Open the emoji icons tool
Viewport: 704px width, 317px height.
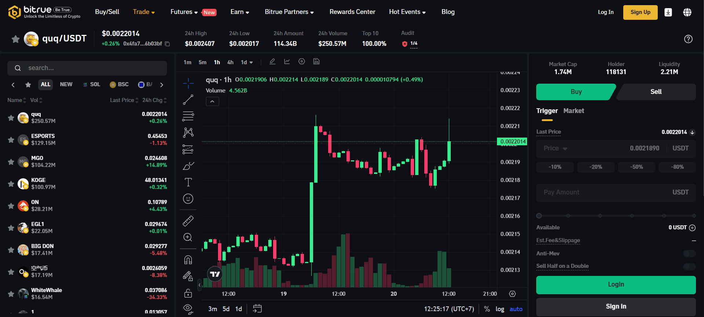188,199
